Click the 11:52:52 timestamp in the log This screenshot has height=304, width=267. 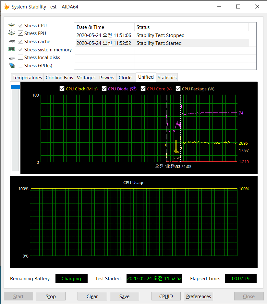coord(104,43)
